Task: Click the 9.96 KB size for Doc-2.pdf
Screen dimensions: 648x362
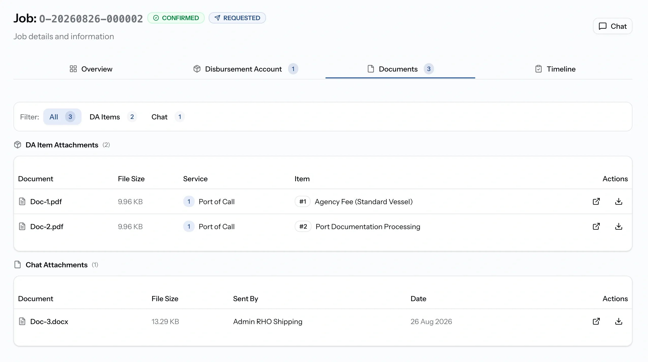Action: [x=130, y=227]
